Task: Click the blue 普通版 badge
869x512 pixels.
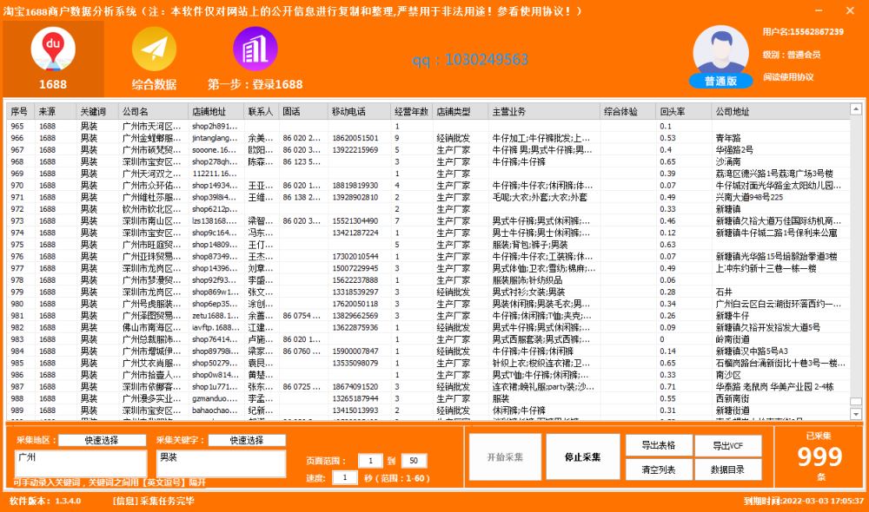Action: point(720,80)
